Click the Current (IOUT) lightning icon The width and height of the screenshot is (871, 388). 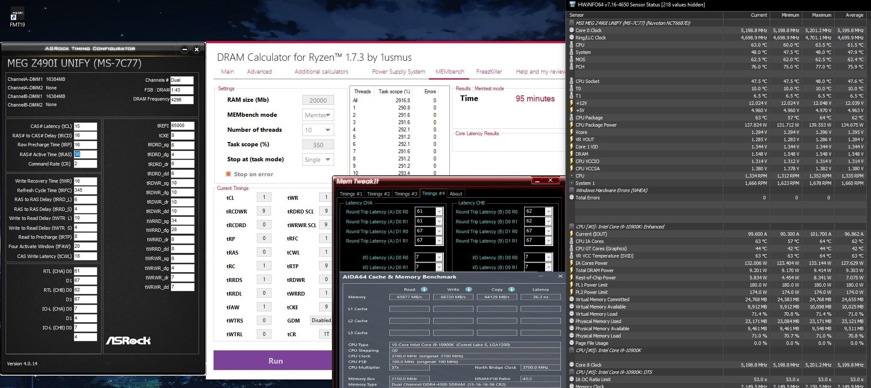(x=572, y=234)
